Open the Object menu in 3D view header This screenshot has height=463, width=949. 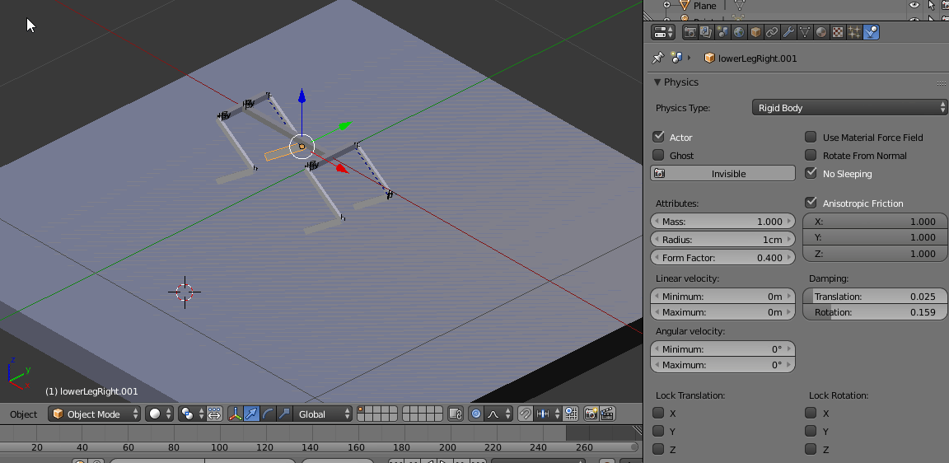(24, 414)
